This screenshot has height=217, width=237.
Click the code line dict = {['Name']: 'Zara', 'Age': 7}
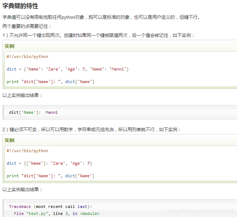(x=50, y=163)
